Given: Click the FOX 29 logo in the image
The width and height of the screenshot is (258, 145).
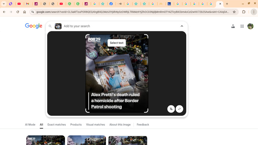Looking at the screenshot, I should pyautogui.click(x=94, y=40).
